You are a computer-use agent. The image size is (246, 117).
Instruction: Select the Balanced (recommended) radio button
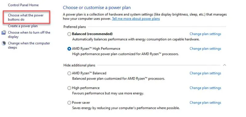pos(69,34)
